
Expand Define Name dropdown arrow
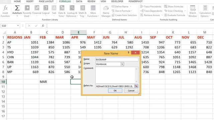pos(131,7)
